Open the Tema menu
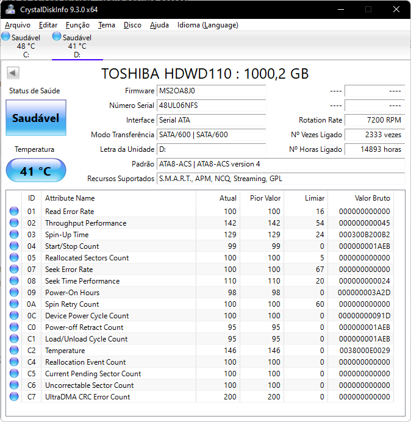Screen dimensions: 411x422 (x=106, y=25)
